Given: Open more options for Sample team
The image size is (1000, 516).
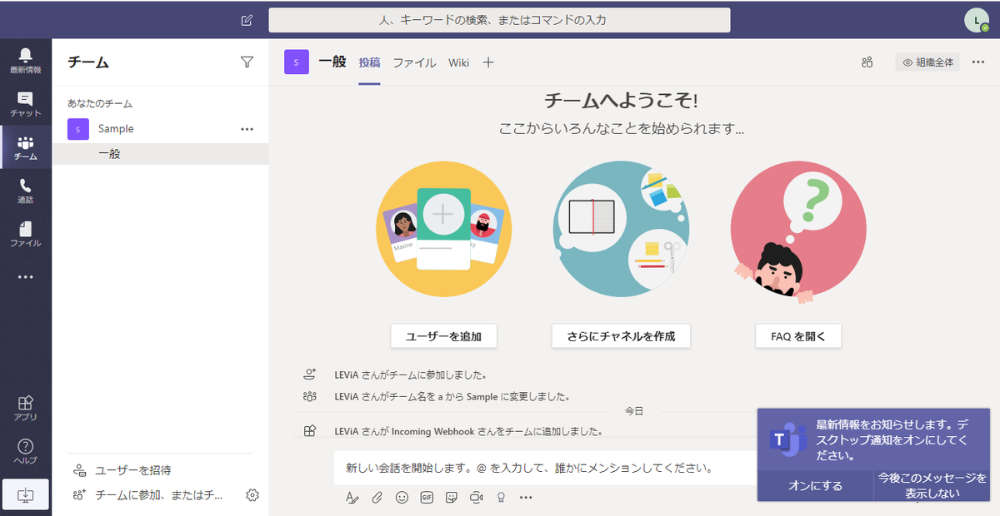Looking at the screenshot, I should tap(247, 129).
